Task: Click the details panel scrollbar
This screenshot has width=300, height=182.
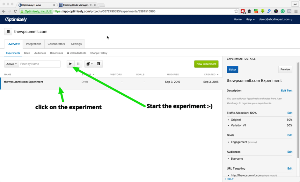Action: click(298, 110)
